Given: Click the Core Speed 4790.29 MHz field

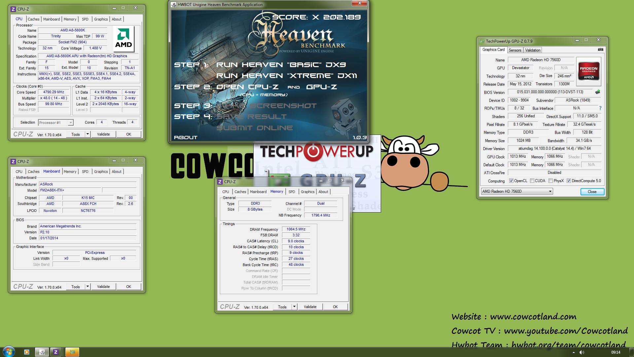Looking at the screenshot, I should tap(54, 92).
